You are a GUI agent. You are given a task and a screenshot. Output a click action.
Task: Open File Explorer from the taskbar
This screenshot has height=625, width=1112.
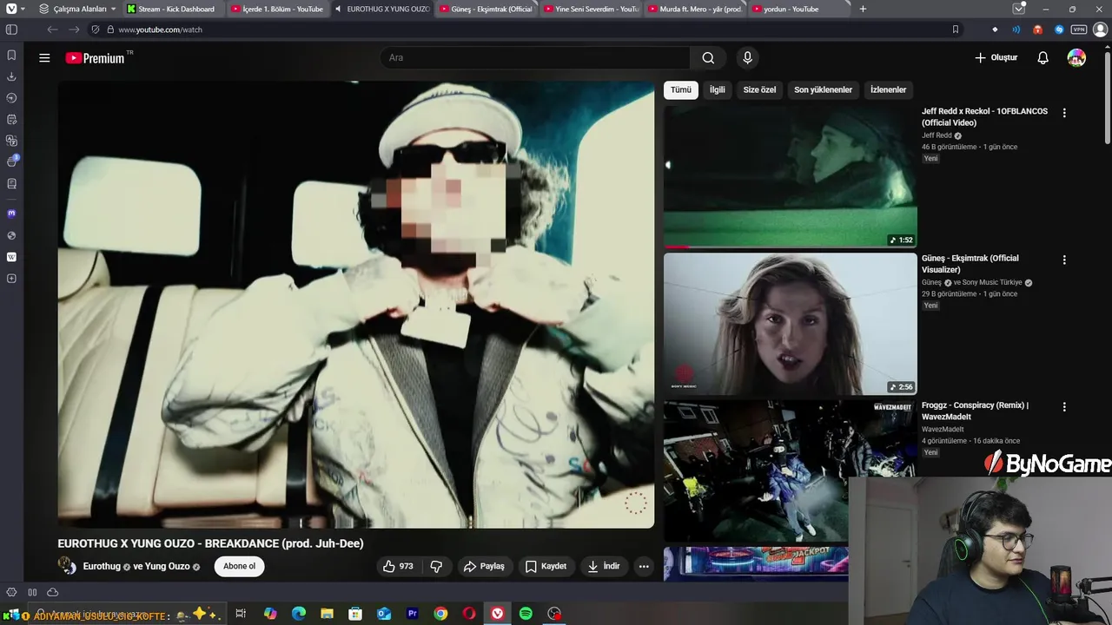click(327, 614)
